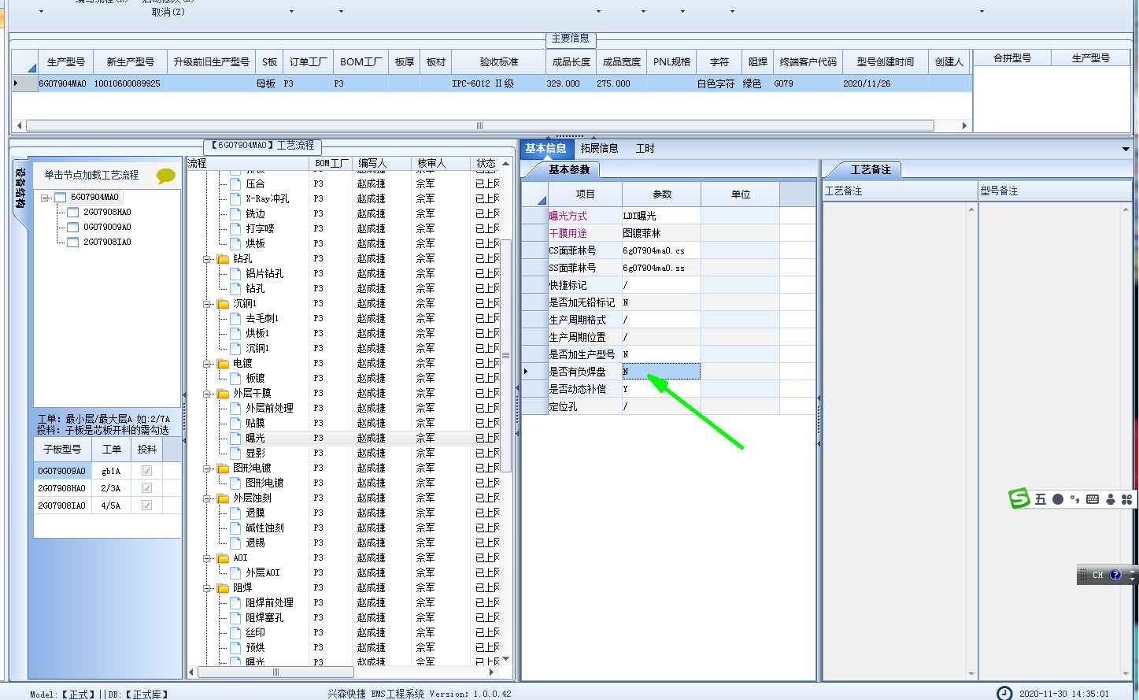Viewport: 1139px width, 700px height.
Task: Click the Sogou input method S logo
Action: (x=1019, y=498)
